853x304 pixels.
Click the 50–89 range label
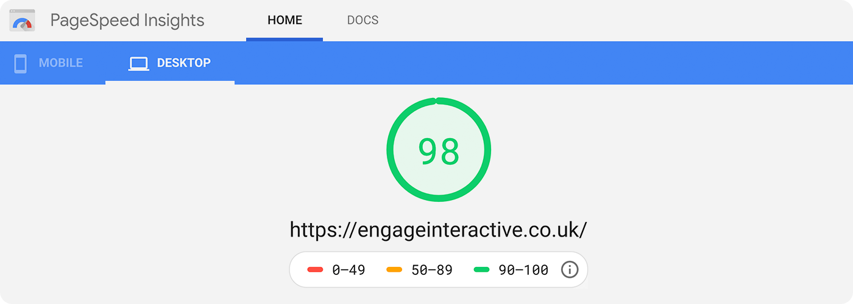[432, 270]
